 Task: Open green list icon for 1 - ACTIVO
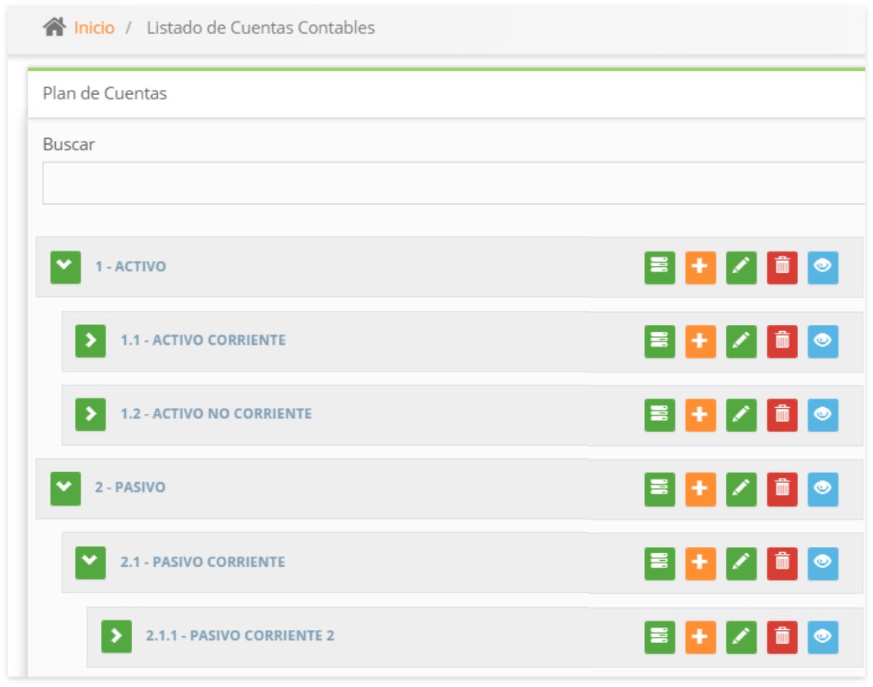(660, 267)
